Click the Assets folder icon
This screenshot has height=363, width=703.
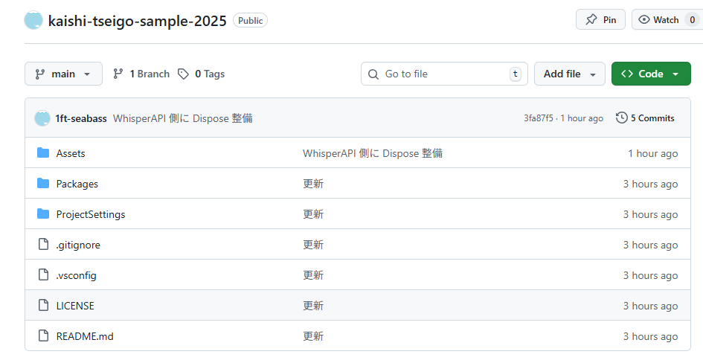[x=42, y=153]
